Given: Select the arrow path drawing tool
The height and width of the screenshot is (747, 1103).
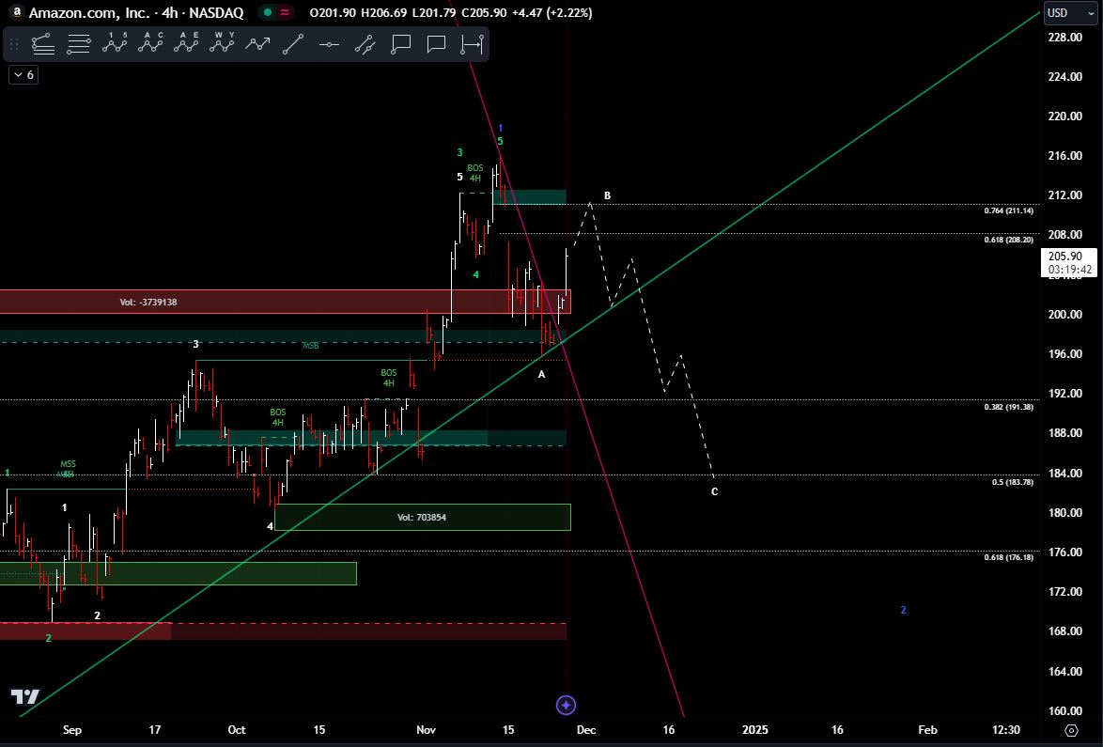Looking at the screenshot, I should [257, 44].
